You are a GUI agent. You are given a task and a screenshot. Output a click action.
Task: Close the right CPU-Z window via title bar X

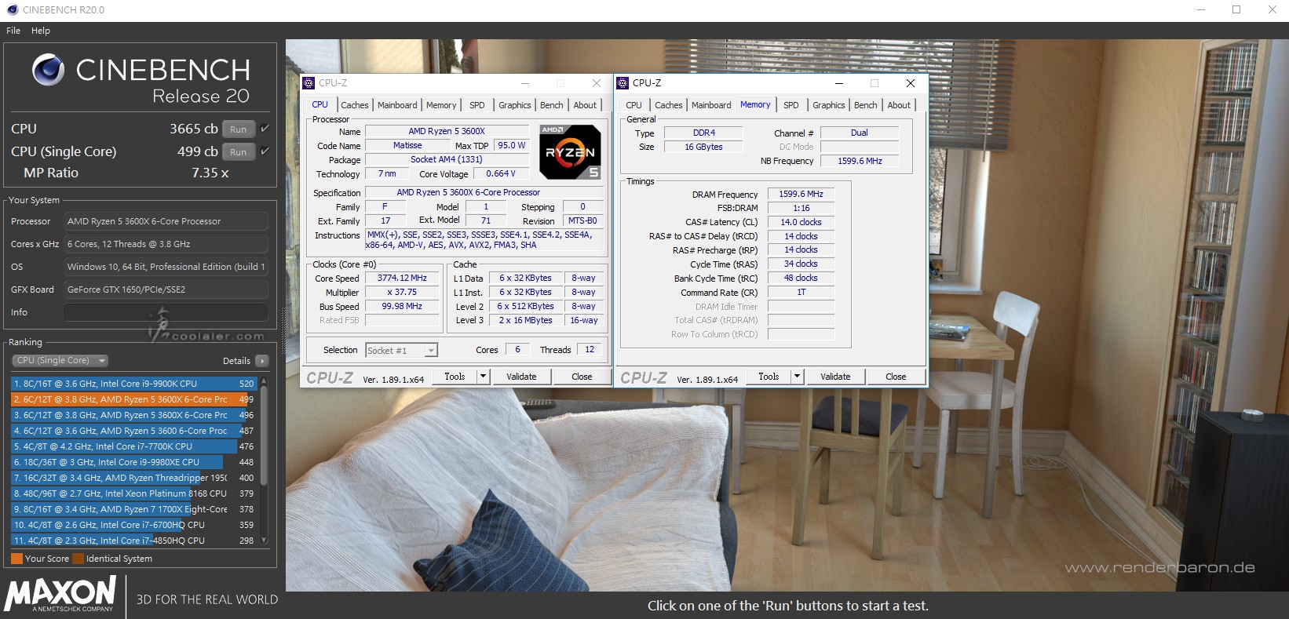tap(911, 83)
